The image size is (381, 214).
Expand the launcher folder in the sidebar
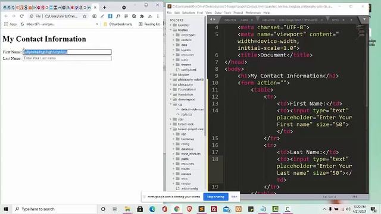171,25
